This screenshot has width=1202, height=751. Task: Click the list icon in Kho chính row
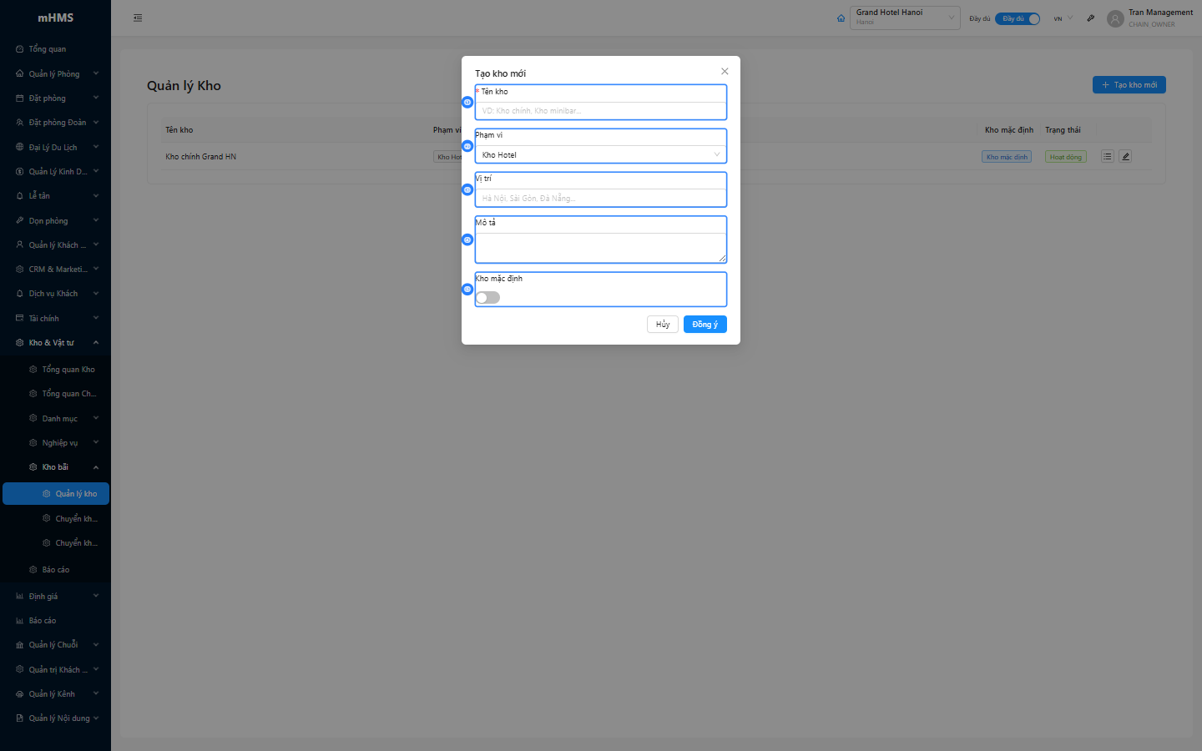(1107, 156)
